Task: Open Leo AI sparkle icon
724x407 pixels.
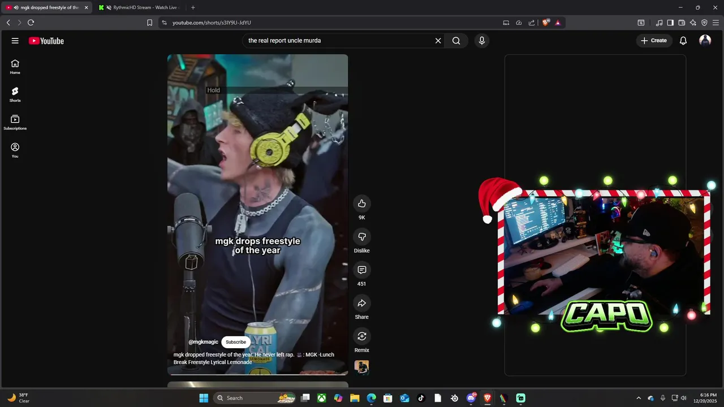Action: [x=693, y=23]
